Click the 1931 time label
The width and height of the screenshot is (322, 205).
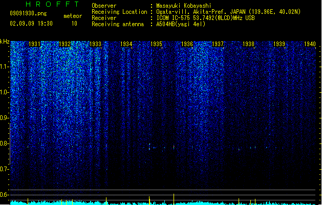(34, 44)
